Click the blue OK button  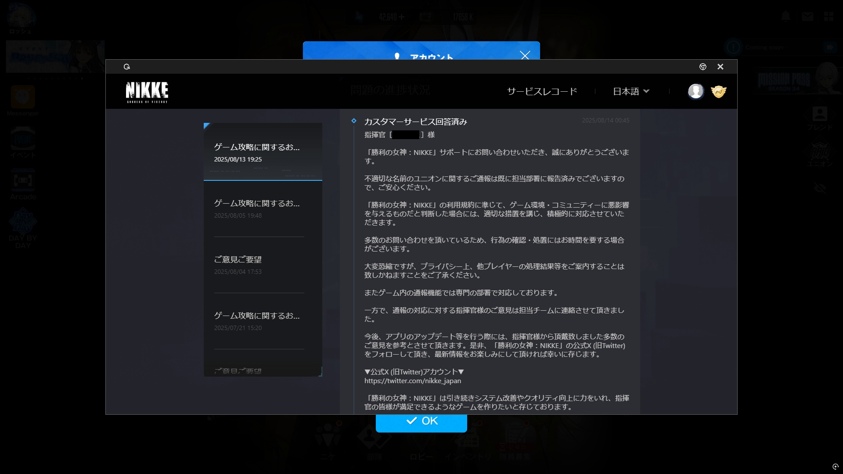tap(421, 421)
